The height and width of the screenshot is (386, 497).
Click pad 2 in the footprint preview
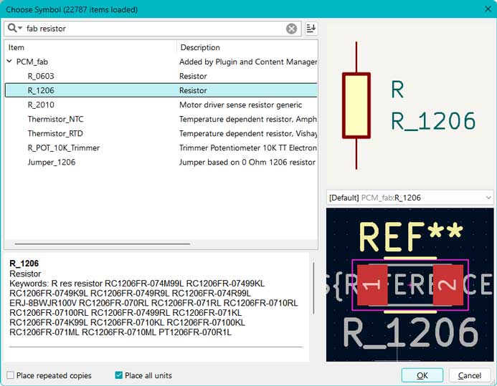point(448,285)
